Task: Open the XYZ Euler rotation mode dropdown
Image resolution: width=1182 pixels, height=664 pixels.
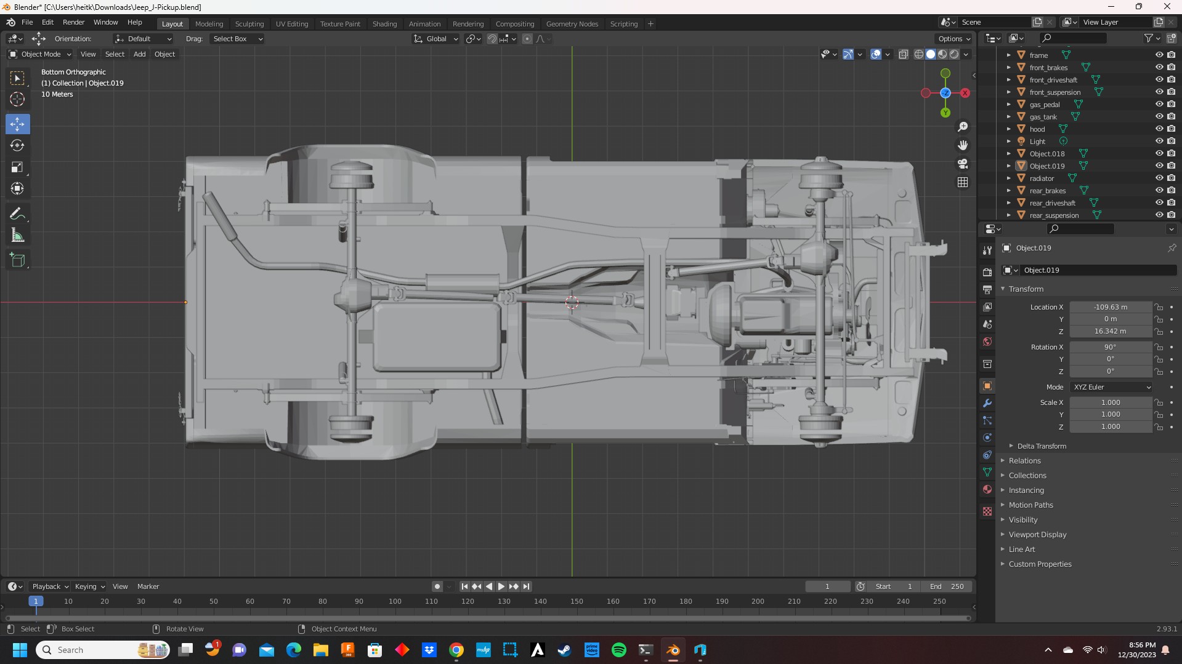Action: tap(1111, 387)
